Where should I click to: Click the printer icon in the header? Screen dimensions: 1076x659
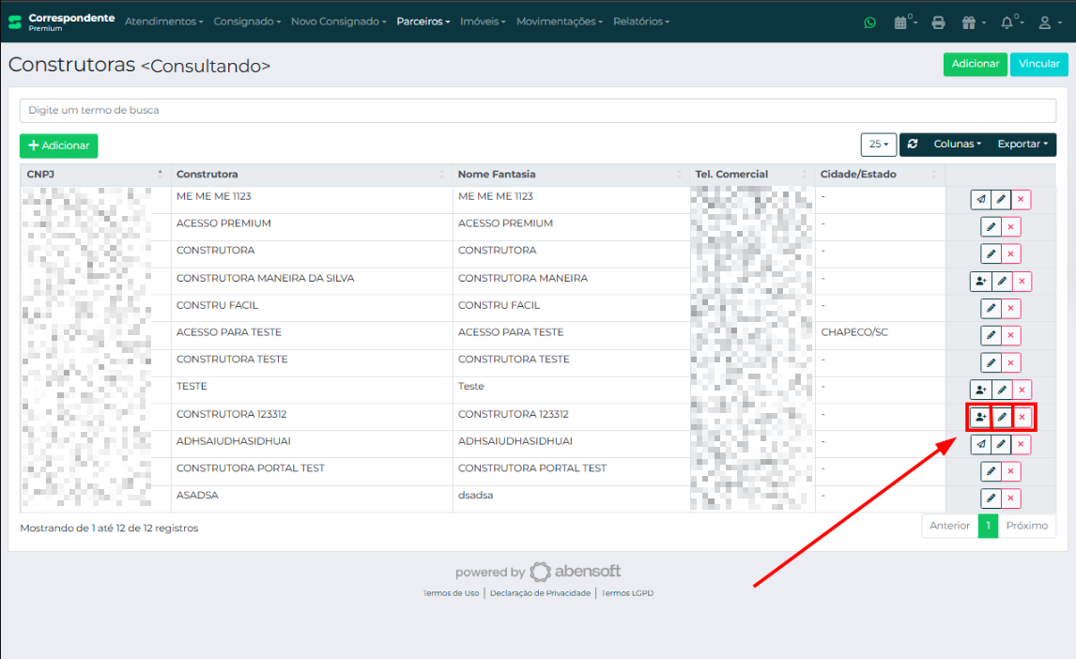pyautogui.click(x=938, y=22)
